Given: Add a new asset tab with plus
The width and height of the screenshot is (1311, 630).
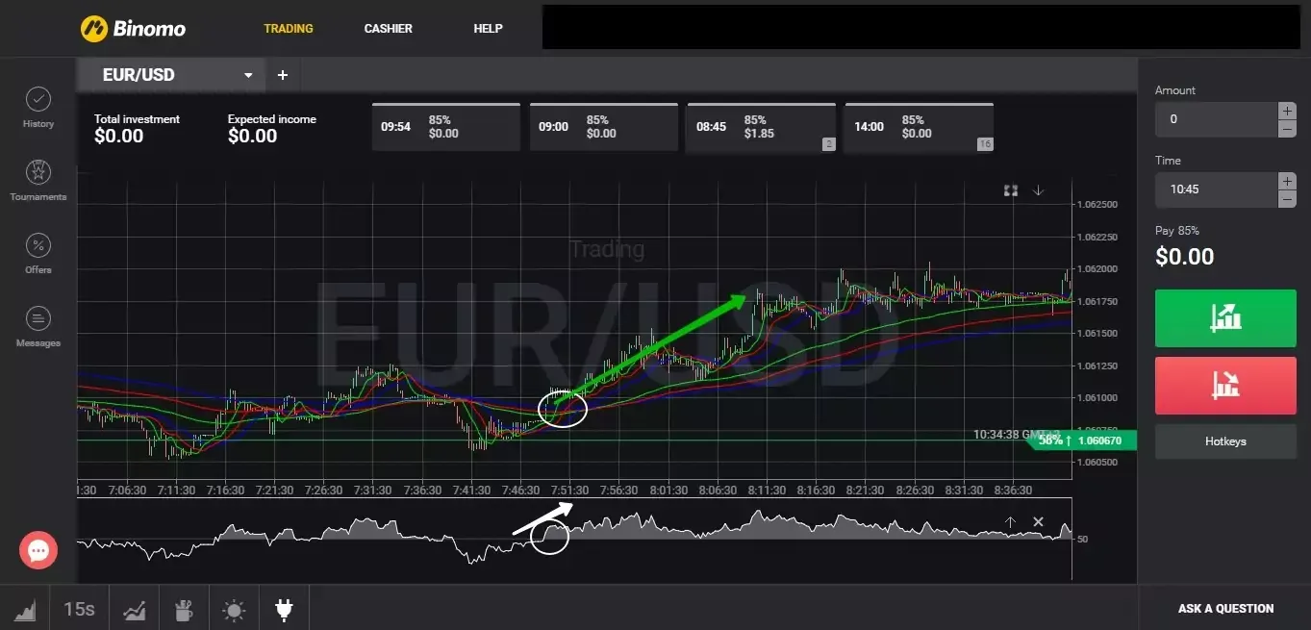Looking at the screenshot, I should 283,75.
